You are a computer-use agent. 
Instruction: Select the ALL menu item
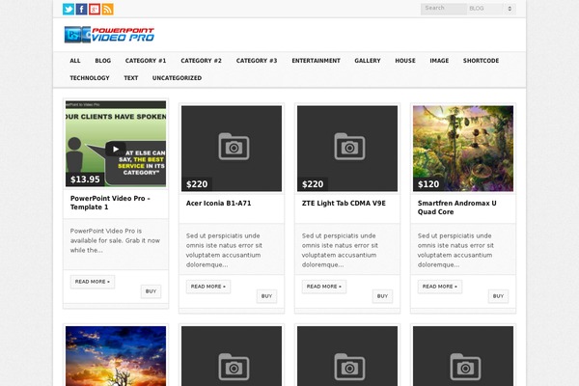click(75, 61)
